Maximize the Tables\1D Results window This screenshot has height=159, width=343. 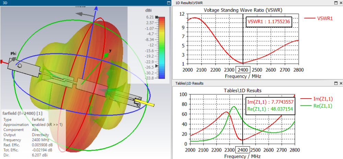coord(336,83)
